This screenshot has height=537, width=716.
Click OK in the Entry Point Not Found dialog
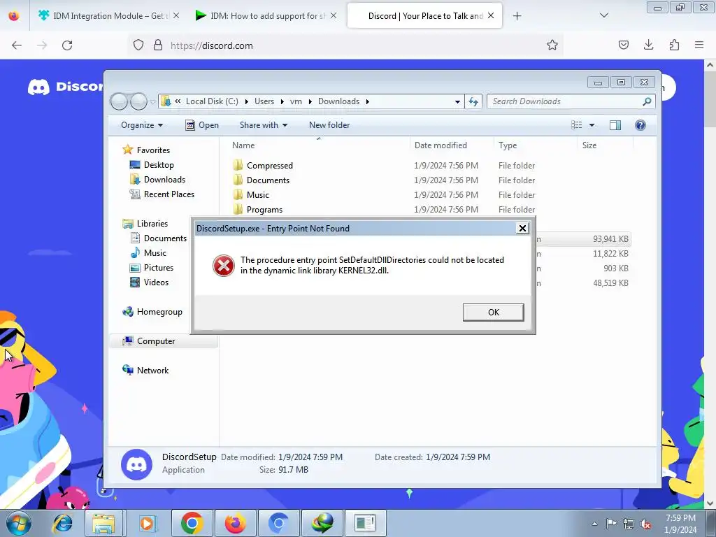tap(493, 313)
